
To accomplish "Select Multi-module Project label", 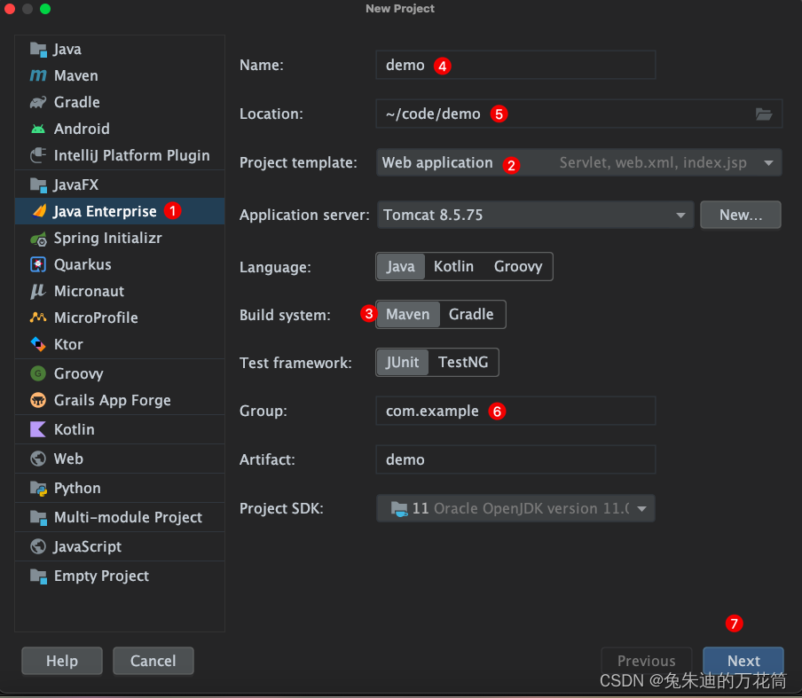I will point(128,517).
